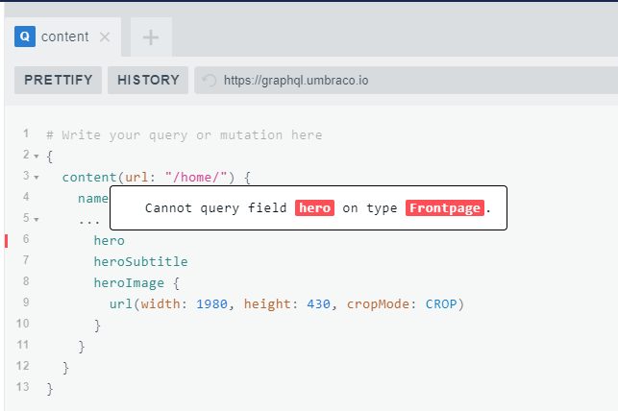Collapse the fragment fold arrow on line 5

pyautogui.click(x=37, y=220)
